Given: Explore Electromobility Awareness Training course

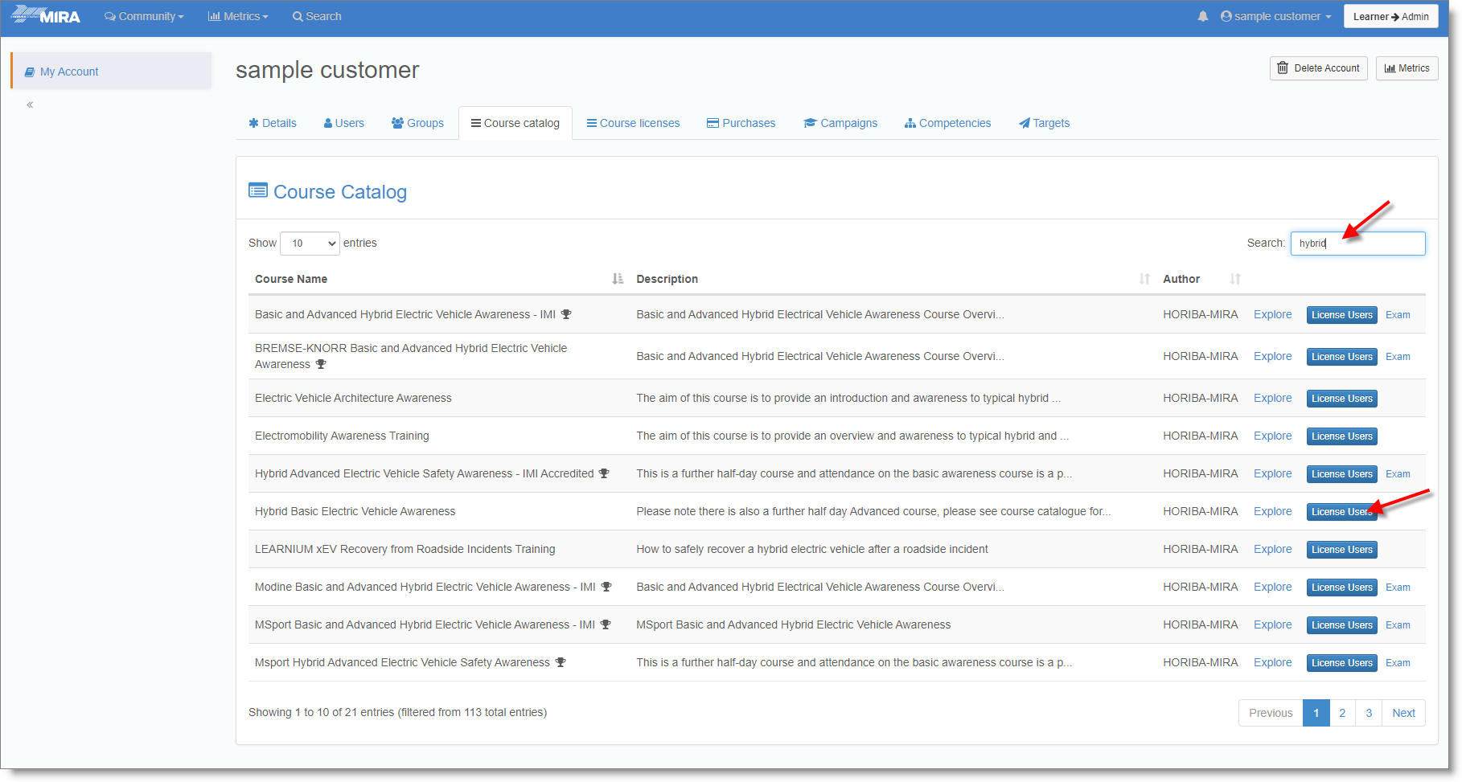Looking at the screenshot, I should coord(1272,436).
